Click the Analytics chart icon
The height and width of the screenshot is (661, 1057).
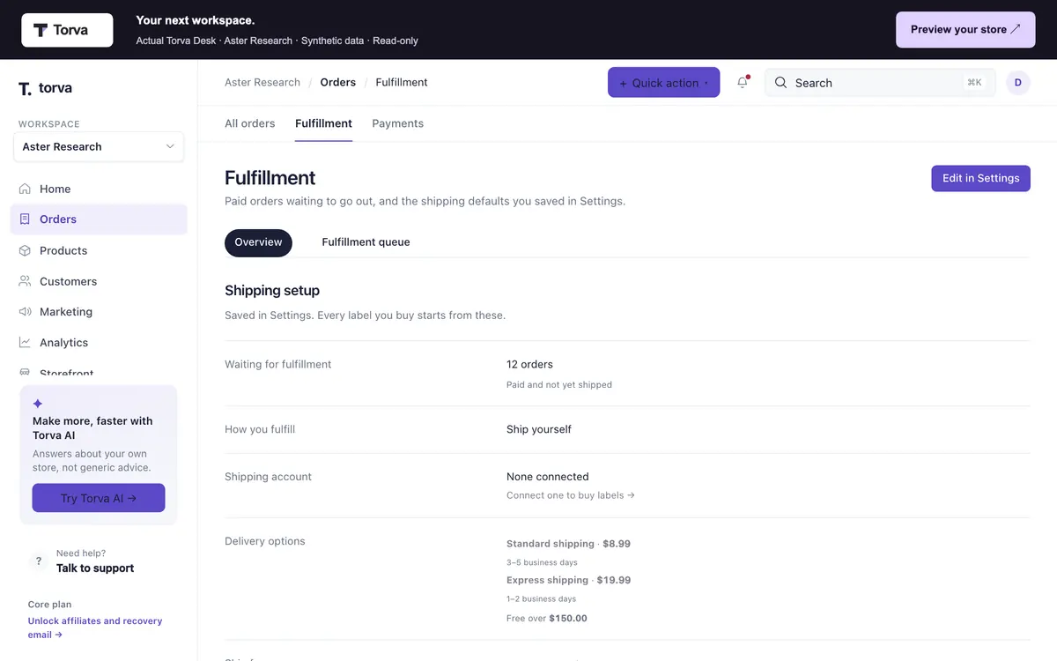tap(25, 343)
